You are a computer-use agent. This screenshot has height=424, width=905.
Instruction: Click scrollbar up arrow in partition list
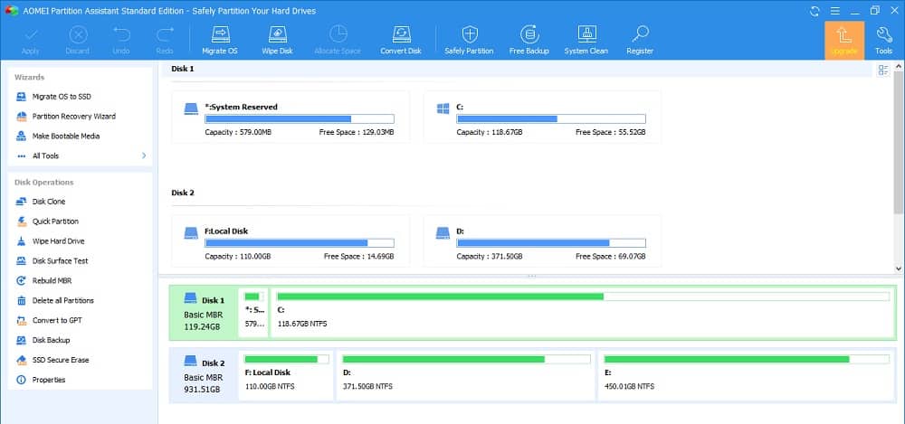click(899, 67)
